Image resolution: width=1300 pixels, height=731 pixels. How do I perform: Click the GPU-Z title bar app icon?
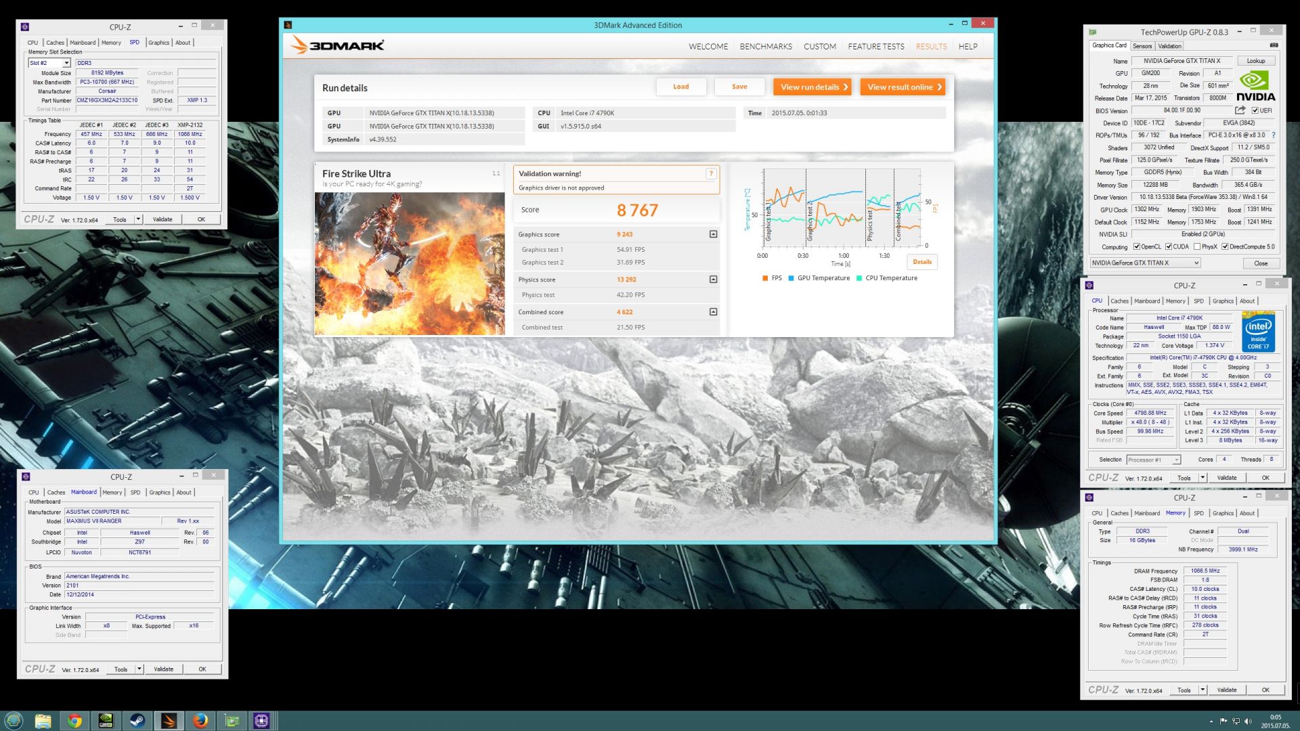tap(1093, 32)
